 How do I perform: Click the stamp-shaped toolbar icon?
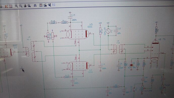click(x=25, y=6)
